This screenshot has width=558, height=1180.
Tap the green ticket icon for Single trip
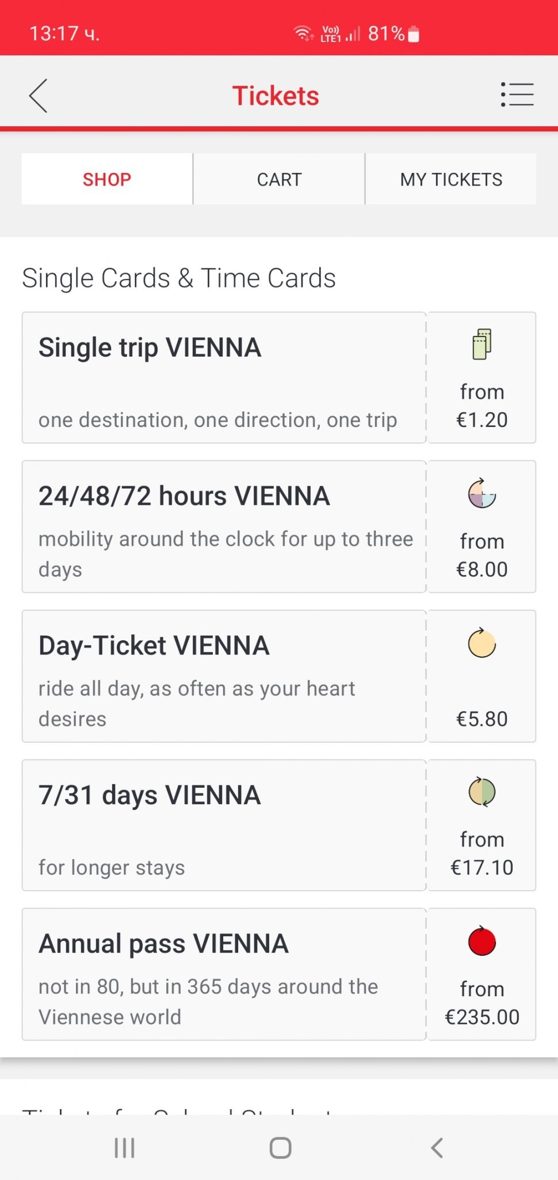click(482, 344)
